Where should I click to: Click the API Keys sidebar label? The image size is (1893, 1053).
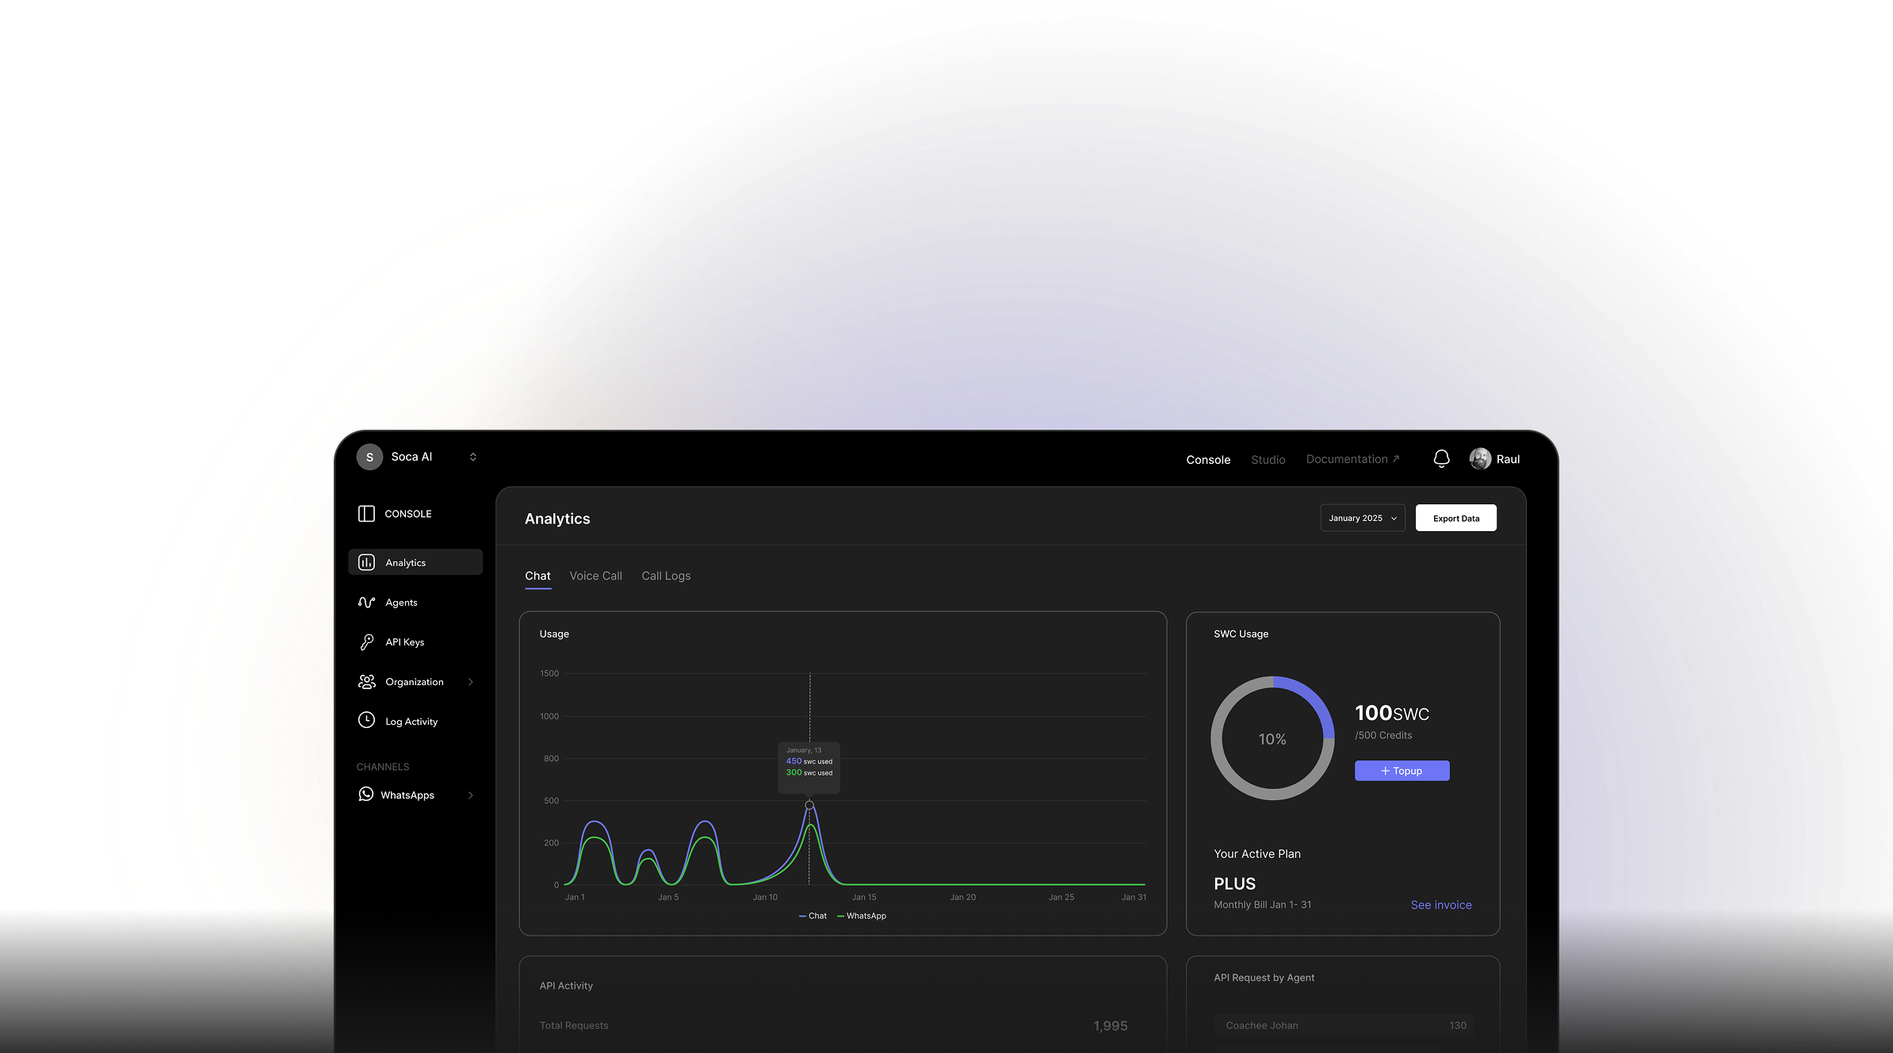(404, 642)
